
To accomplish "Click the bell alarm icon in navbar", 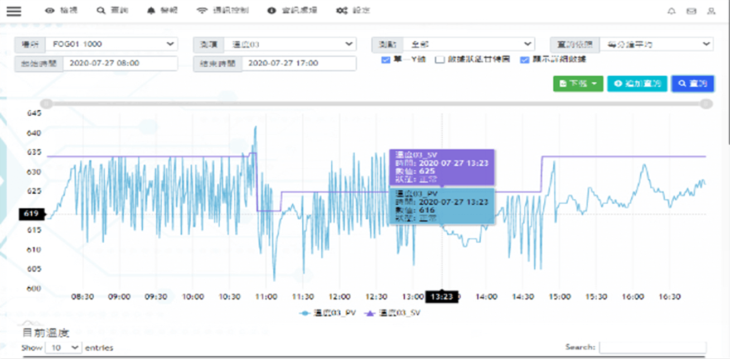I will coord(151,11).
